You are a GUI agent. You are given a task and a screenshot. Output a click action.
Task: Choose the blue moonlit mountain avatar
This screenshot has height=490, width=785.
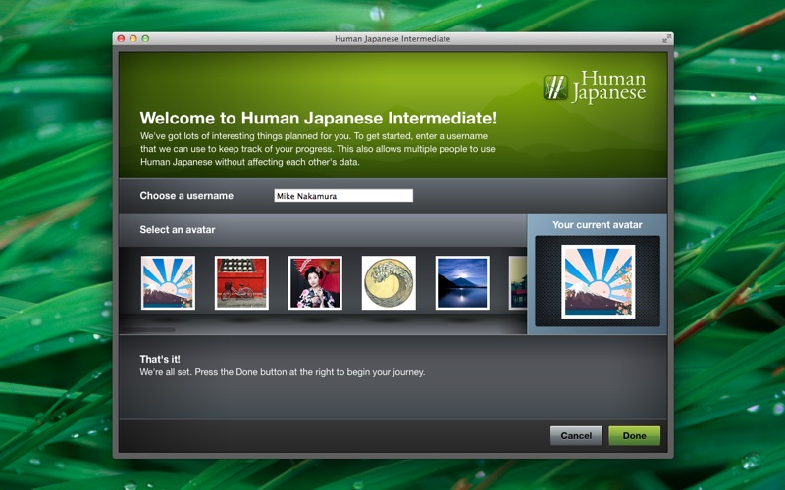[462, 283]
